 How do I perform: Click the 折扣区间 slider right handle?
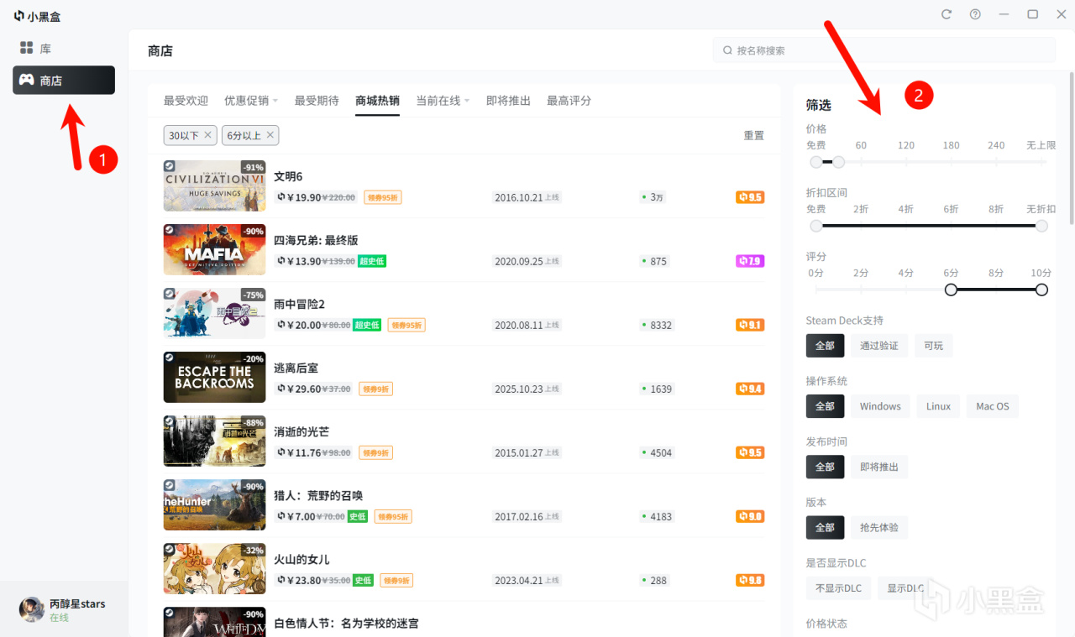(1041, 226)
